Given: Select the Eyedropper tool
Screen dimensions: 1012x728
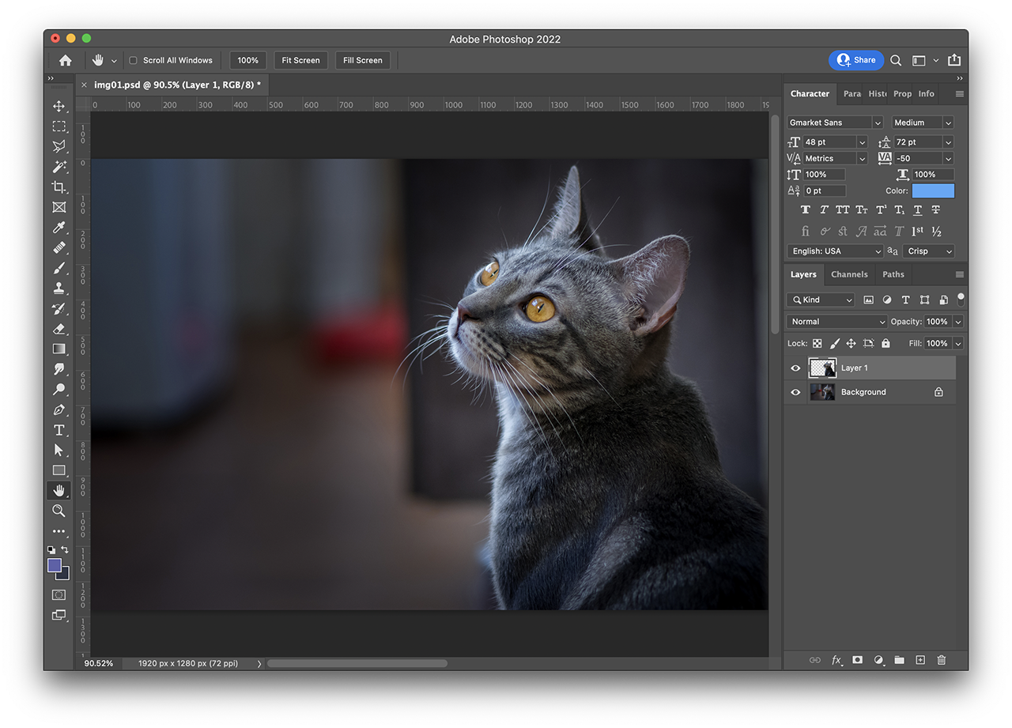Looking at the screenshot, I should point(59,228).
